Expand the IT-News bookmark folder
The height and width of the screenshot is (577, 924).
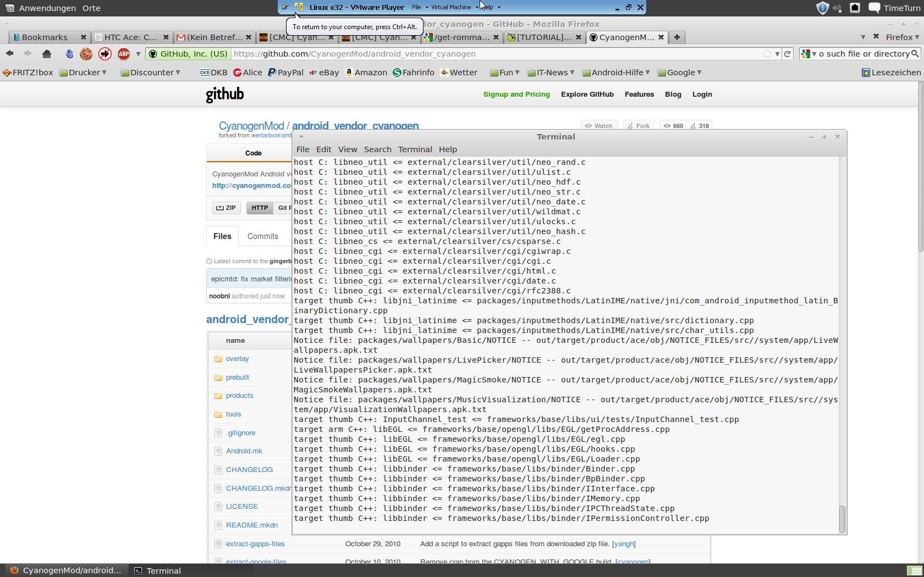[551, 73]
